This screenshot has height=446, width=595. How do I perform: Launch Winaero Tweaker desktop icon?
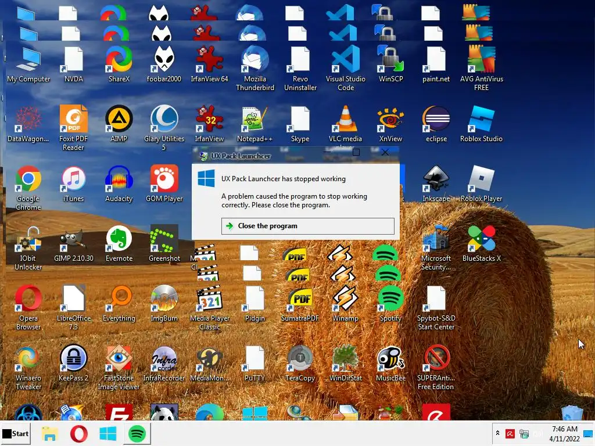click(28, 368)
